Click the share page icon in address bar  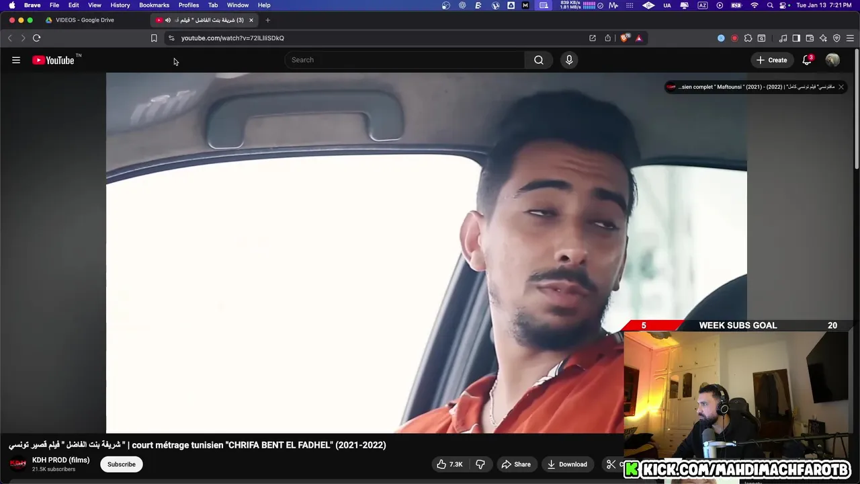click(x=608, y=38)
